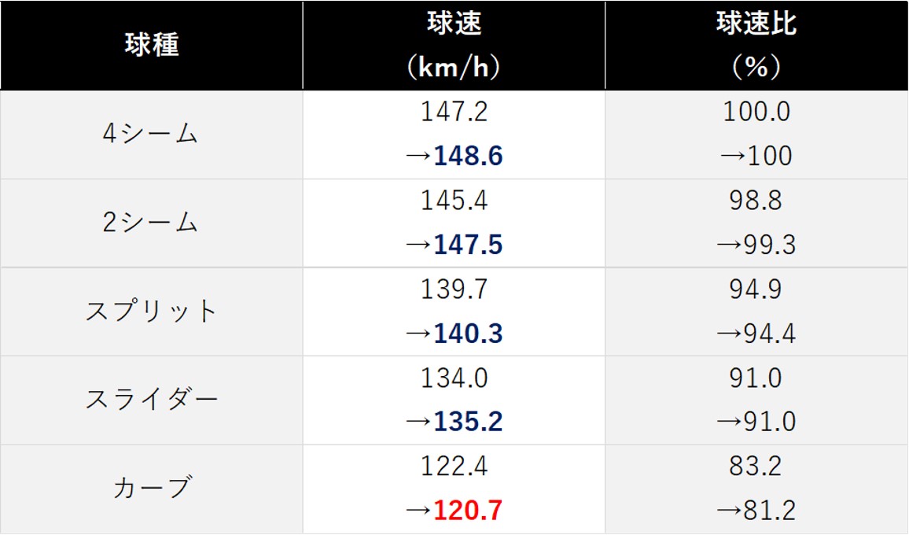Click the 122.4 curve speed value
This screenshot has width=909, height=535.
pos(454,467)
